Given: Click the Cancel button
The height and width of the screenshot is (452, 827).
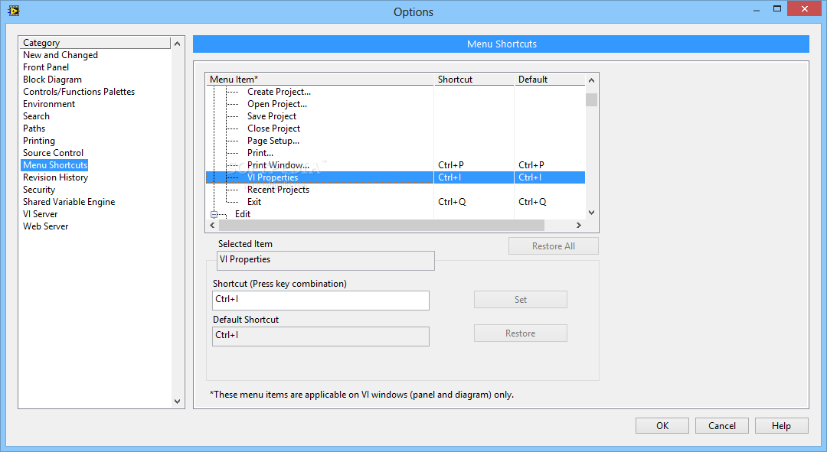Looking at the screenshot, I should point(721,426).
